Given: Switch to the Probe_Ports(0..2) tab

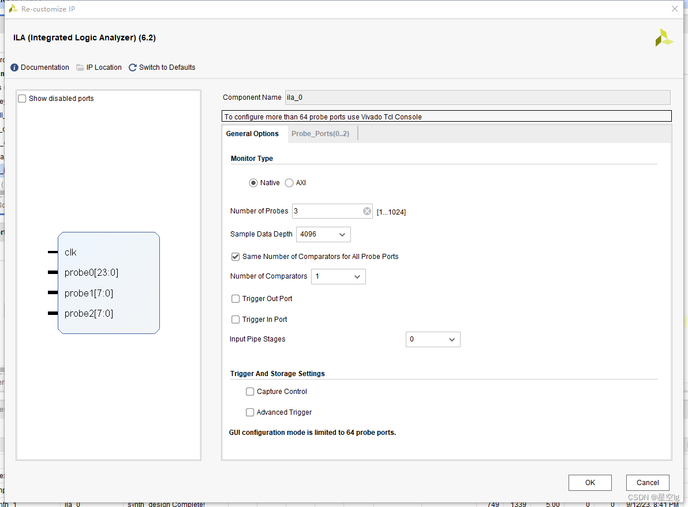Looking at the screenshot, I should tap(320, 134).
